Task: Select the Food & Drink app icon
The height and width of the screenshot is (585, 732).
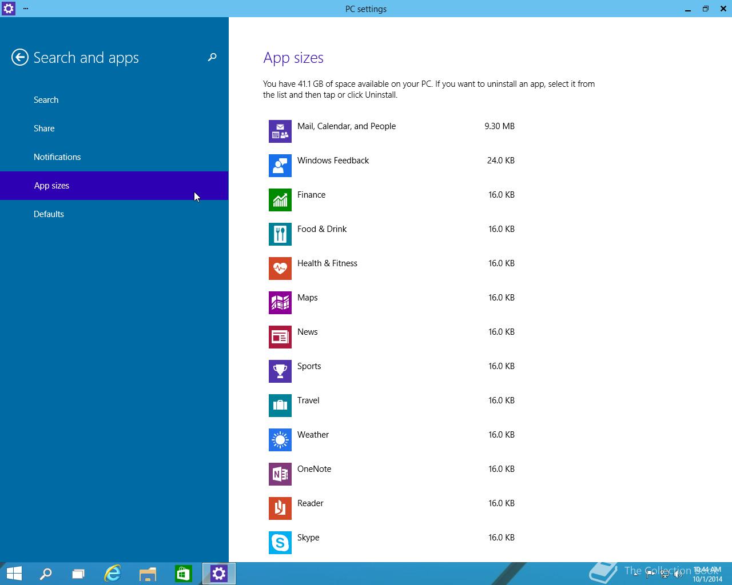Action: pos(280,234)
